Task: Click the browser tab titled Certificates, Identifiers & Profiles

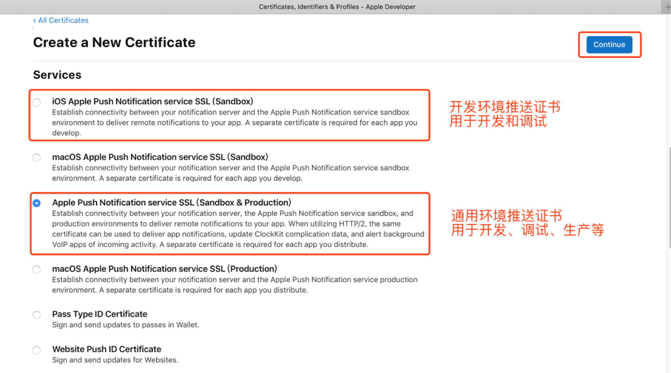Action: [x=337, y=7]
